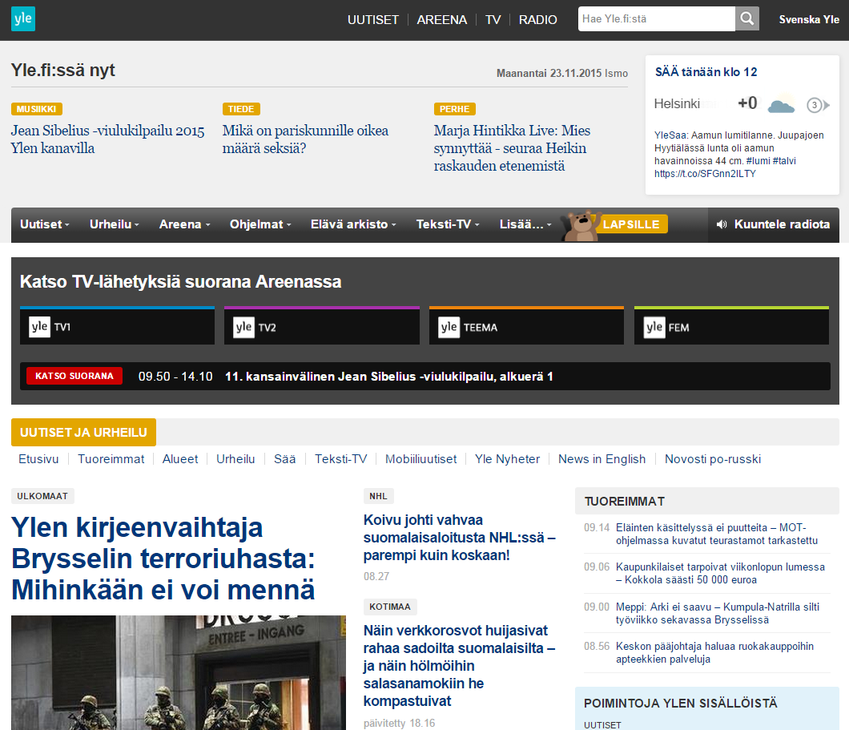
Task: Click the KATSO SUORANA button
Action: point(74,376)
